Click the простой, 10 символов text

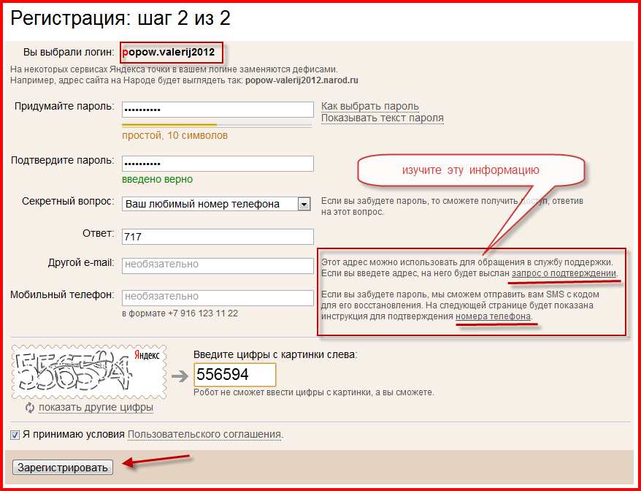pyautogui.click(x=174, y=135)
